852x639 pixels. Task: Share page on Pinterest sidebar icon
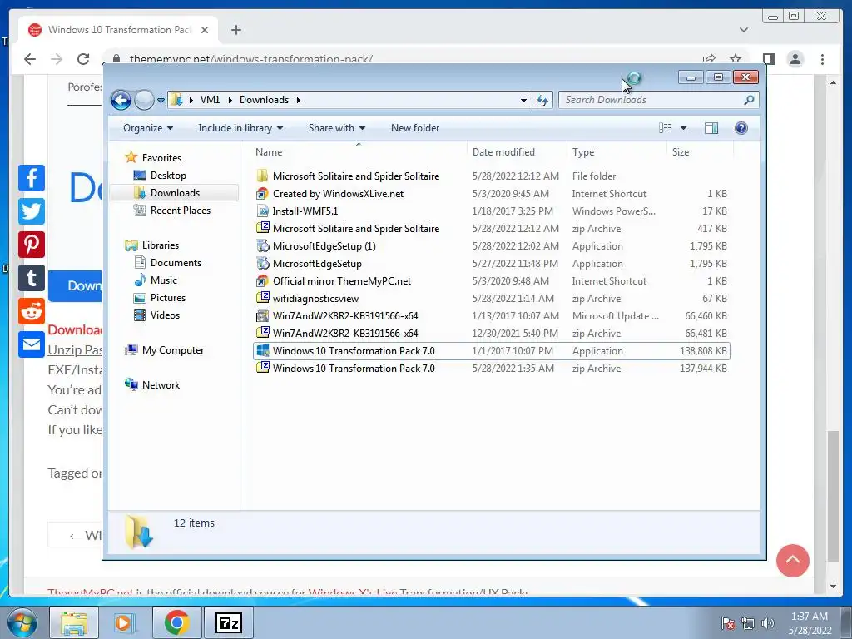coord(32,245)
